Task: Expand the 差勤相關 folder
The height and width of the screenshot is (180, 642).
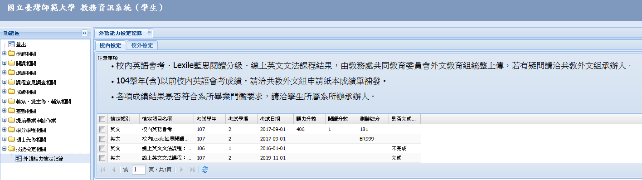Action: (x=4, y=111)
